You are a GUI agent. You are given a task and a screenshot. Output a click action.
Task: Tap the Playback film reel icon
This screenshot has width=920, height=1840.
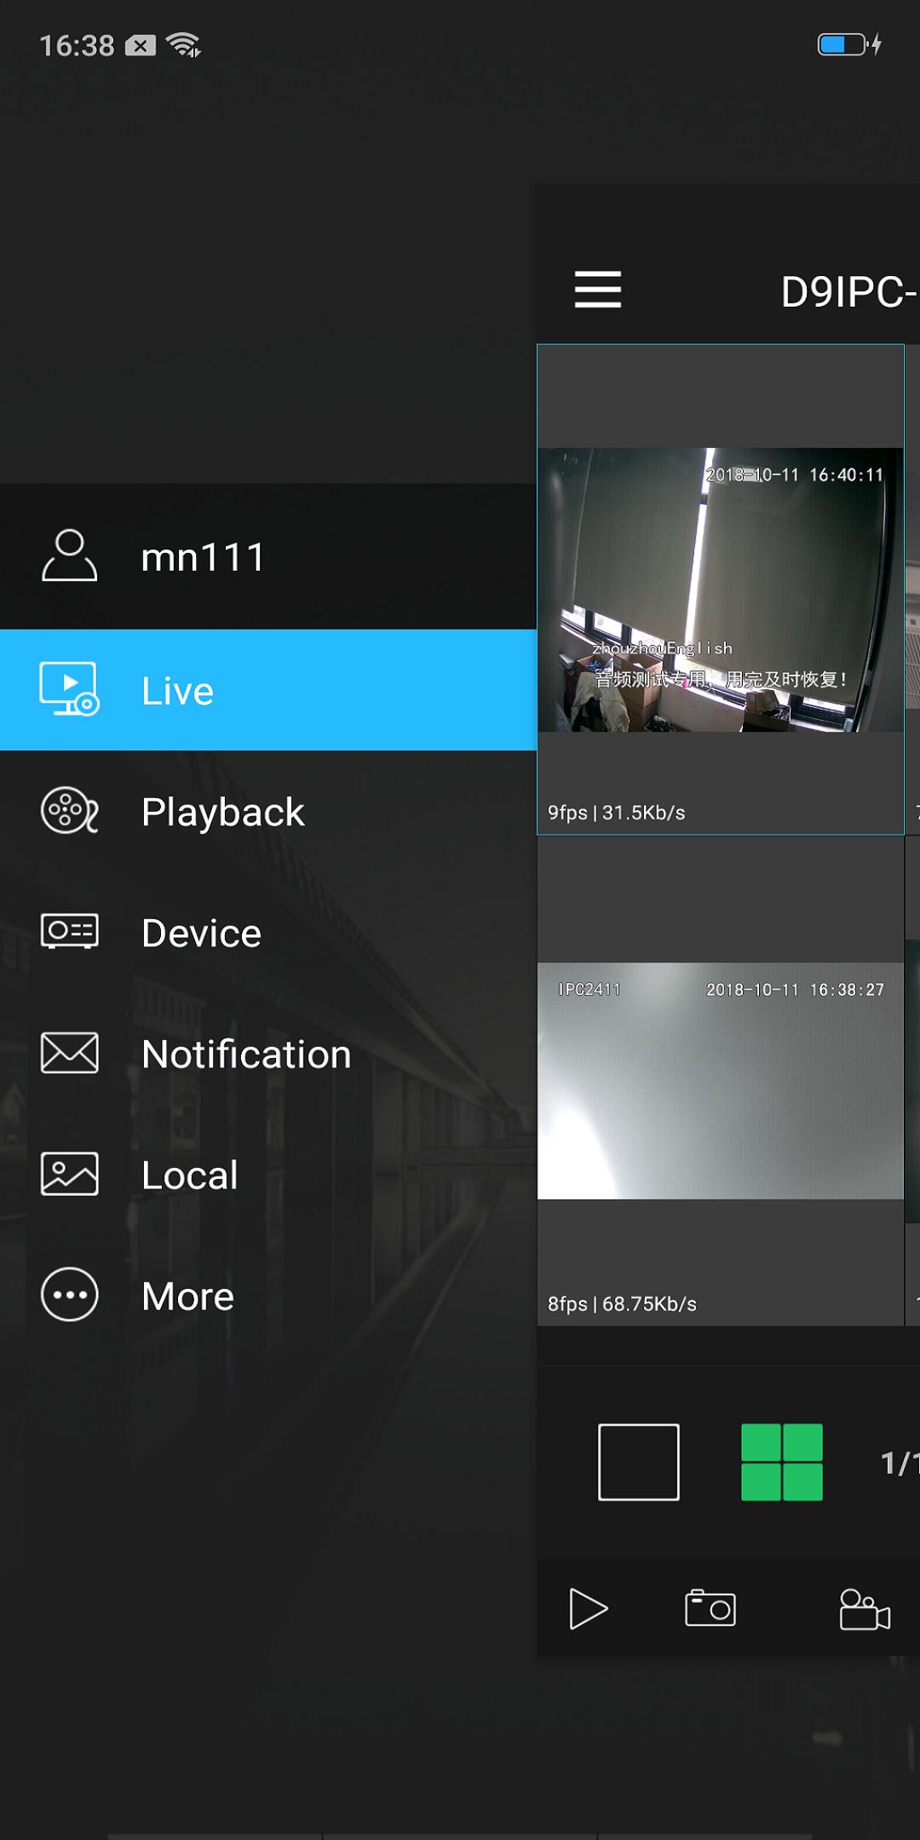[x=70, y=810]
